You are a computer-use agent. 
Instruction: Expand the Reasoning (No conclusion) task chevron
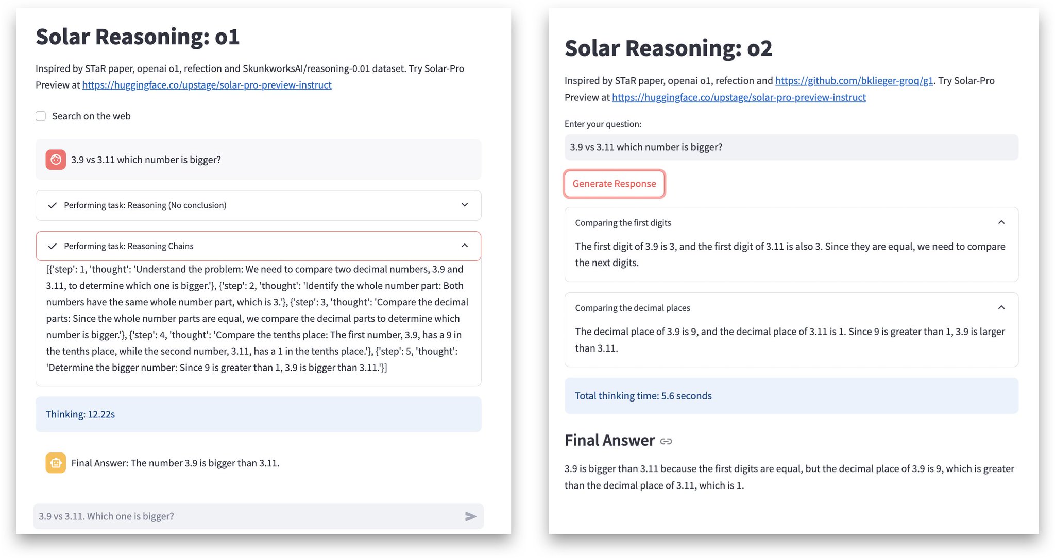[465, 205]
